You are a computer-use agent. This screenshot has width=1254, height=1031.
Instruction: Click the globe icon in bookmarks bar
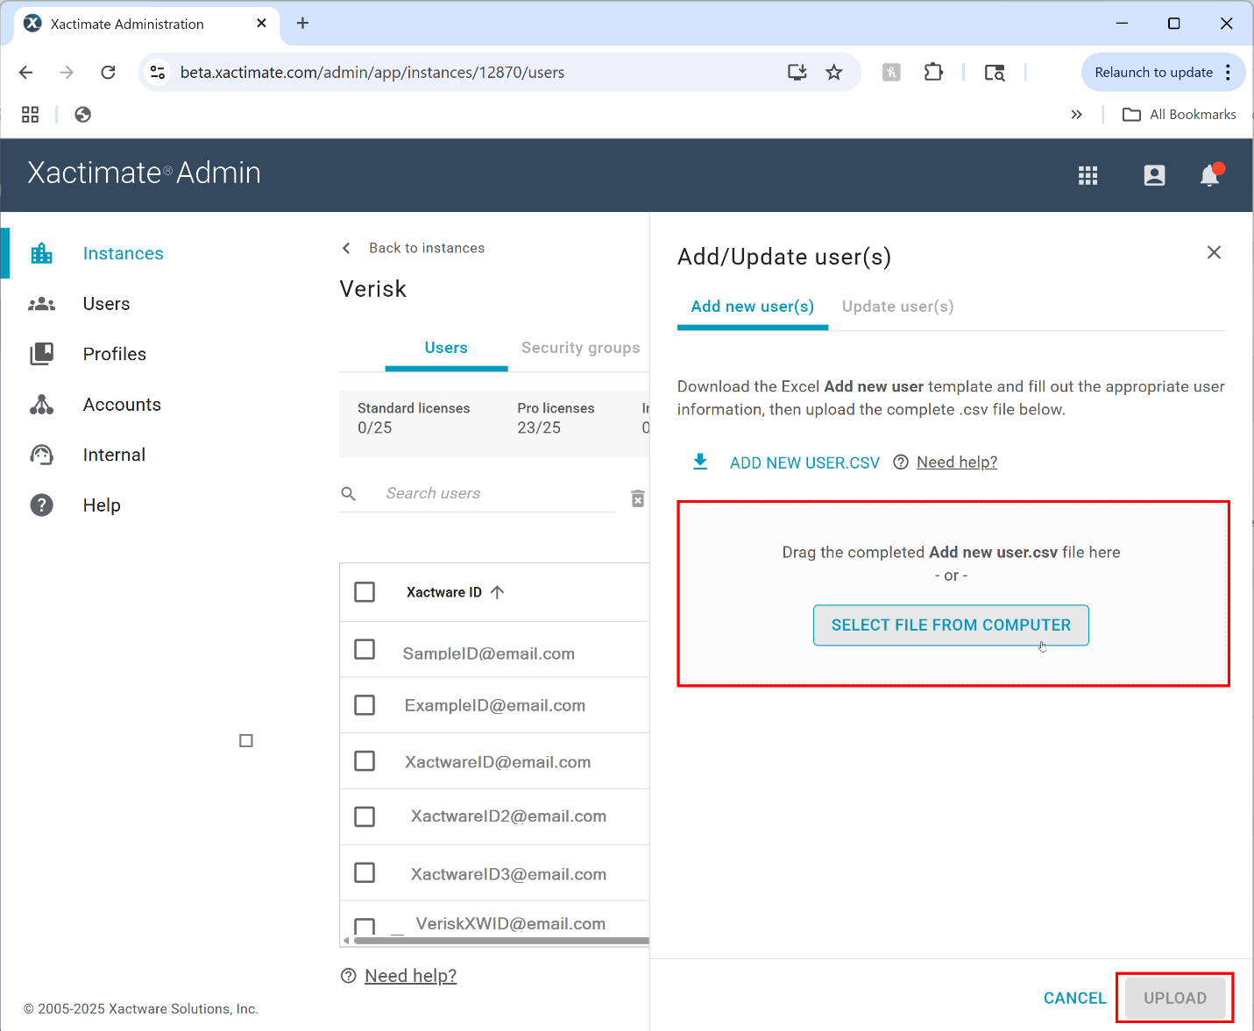click(x=83, y=115)
